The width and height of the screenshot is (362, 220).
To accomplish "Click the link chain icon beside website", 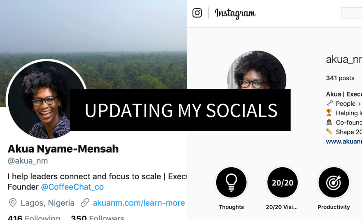I will point(85,203).
